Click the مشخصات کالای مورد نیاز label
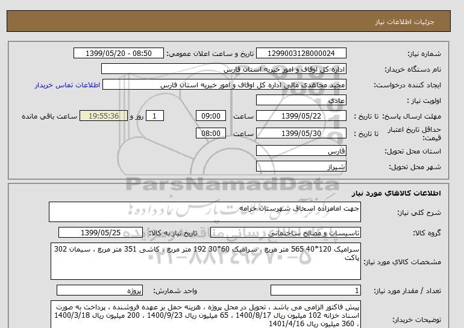The height and width of the screenshot is (328, 464). (402, 262)
